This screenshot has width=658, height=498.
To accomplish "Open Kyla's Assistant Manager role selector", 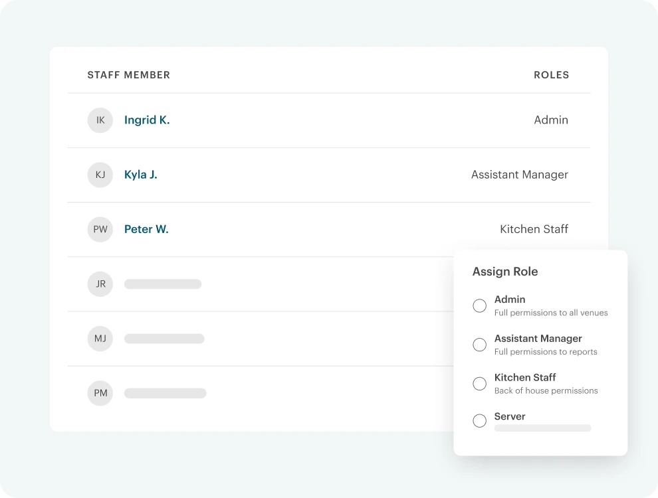I will click(520, 175).
